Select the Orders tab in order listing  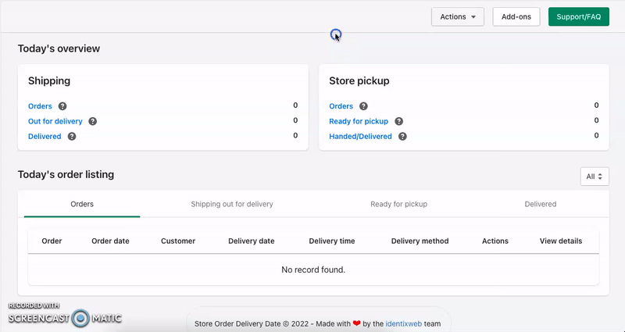[x=82, y=204]
